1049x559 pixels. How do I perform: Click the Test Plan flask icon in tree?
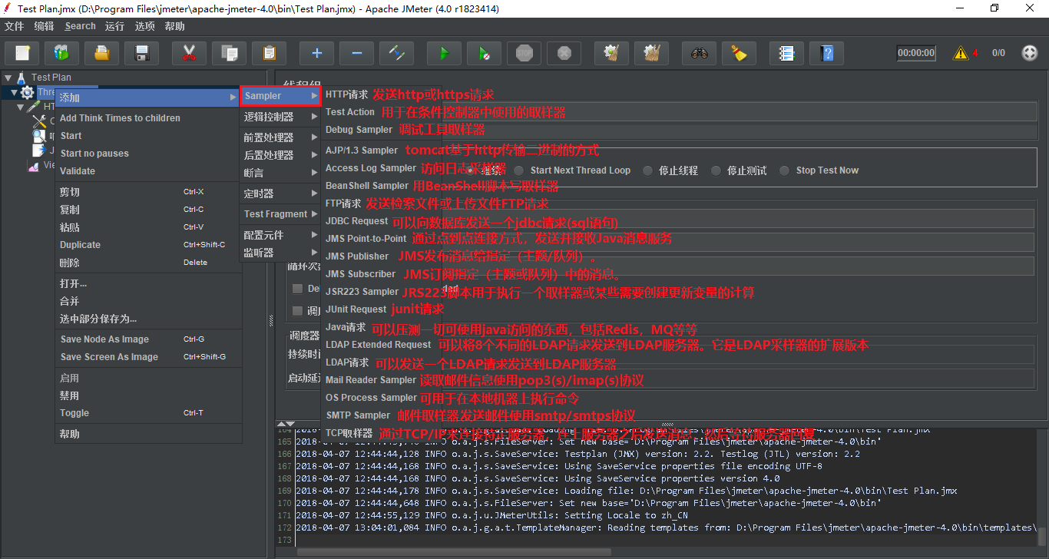pos(22,78)
